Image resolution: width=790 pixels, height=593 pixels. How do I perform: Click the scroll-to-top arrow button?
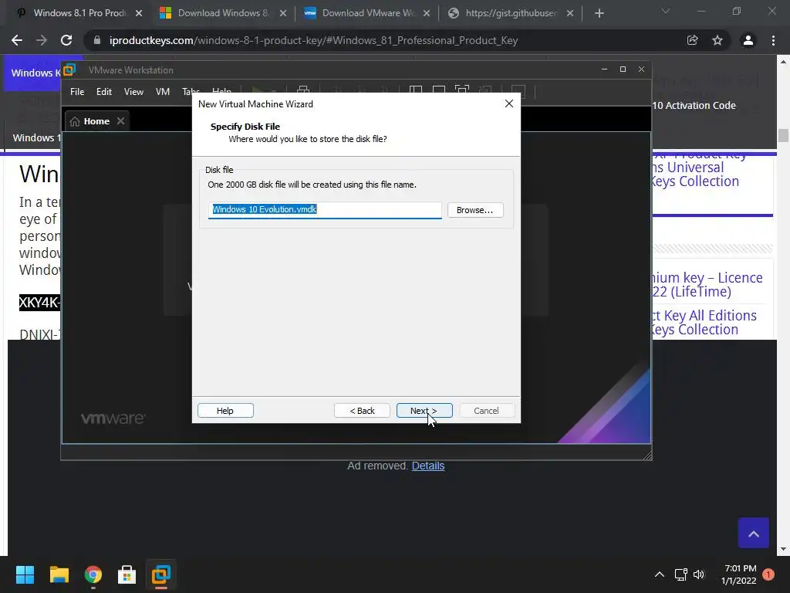tap(754, 533)
